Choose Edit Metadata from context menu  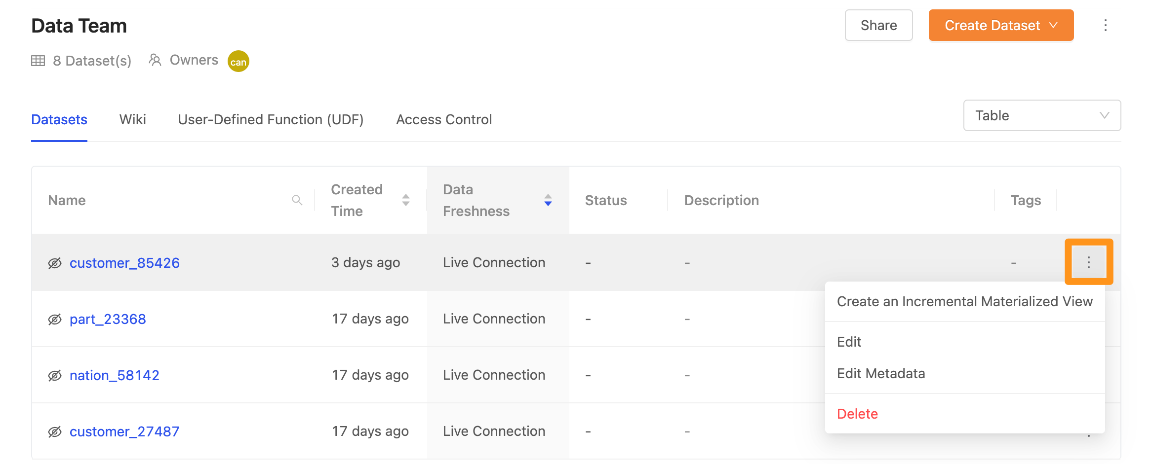964,373
